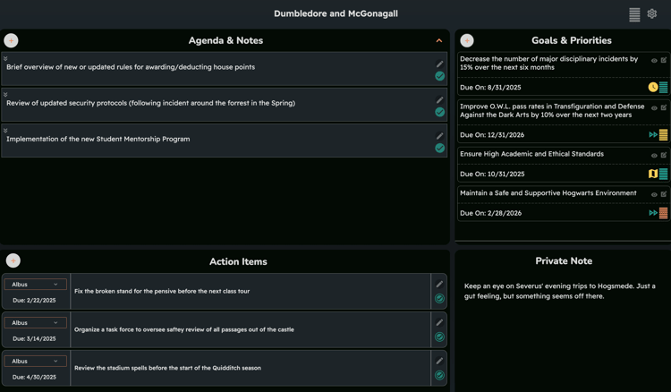Click the 'Due On: 12/31/2026' text
Viewport: 671px width, 392px height.
click(492, 135)
